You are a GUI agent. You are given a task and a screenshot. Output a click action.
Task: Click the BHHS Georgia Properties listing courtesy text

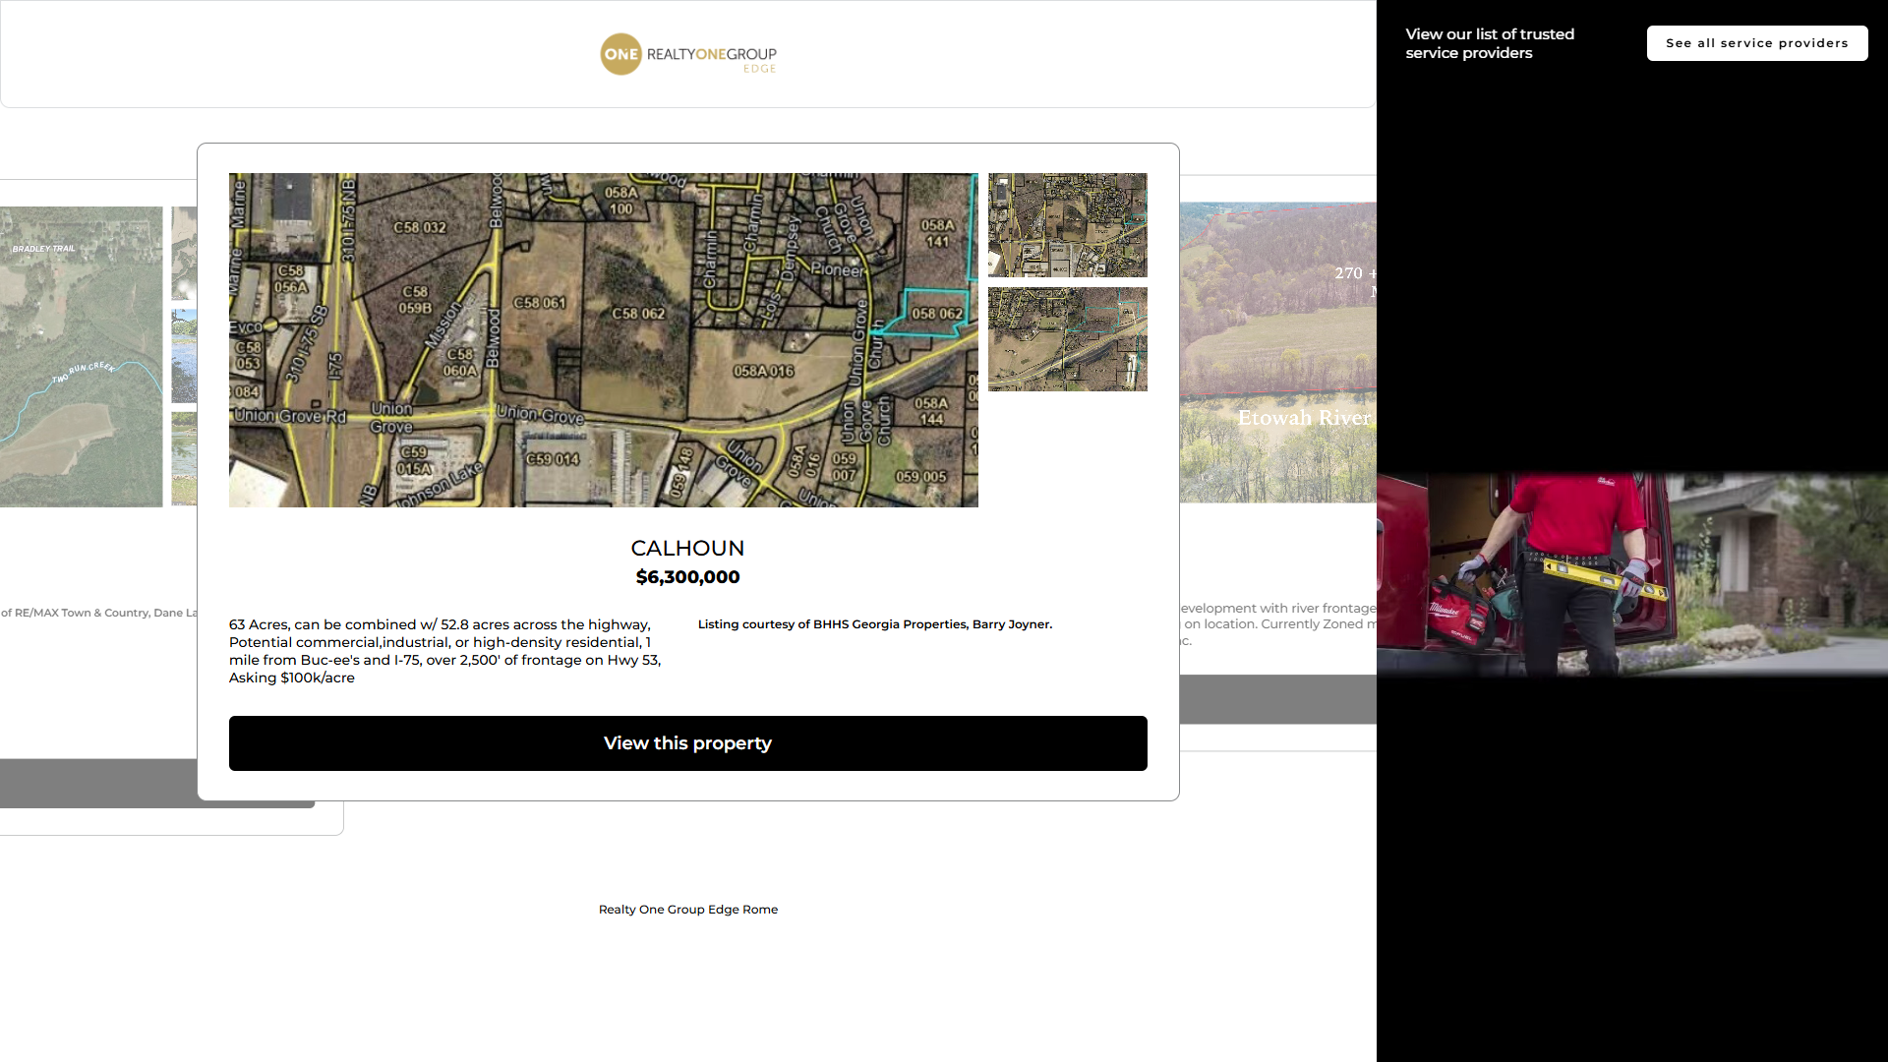(874, 624)
